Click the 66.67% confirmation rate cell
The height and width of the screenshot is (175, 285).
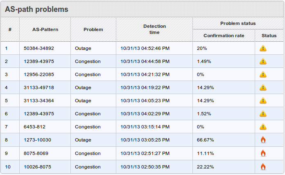click(x=206, y=140)
